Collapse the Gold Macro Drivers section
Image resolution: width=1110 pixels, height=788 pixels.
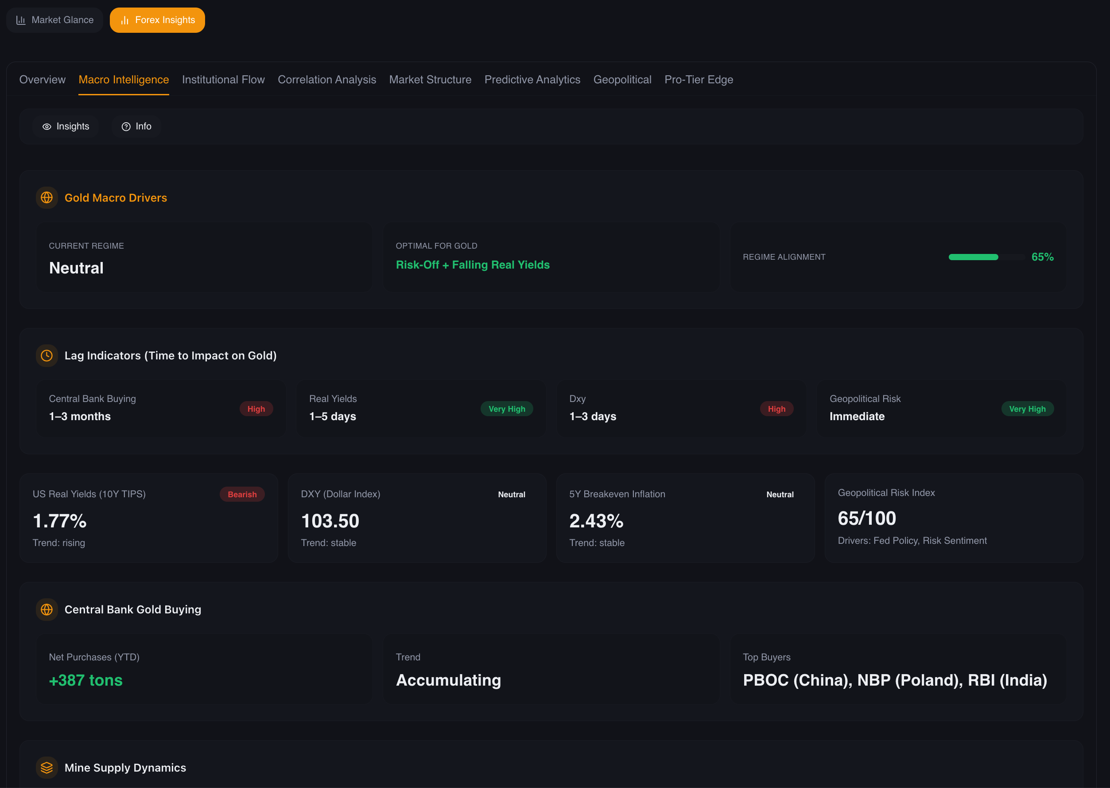116,198
